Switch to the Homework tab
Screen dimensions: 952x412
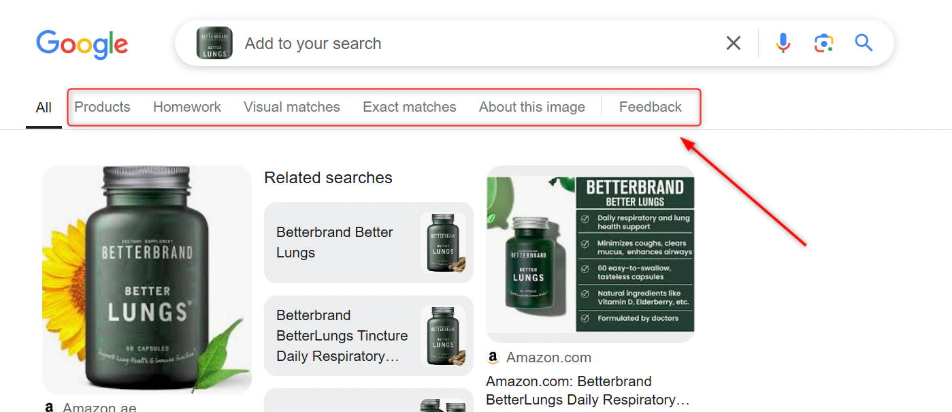coord(186,106)
